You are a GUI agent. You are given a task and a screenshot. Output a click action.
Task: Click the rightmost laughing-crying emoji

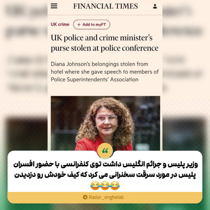[115, 186]
